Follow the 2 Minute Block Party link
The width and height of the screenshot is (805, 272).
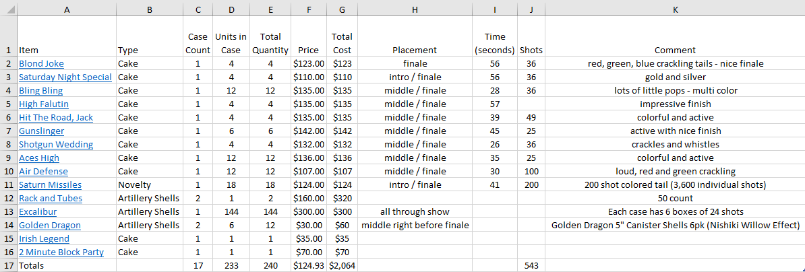[61, 252]
